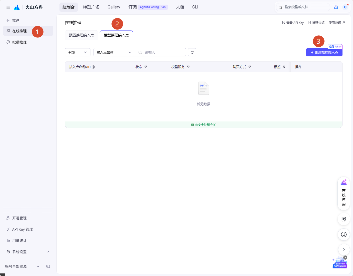Image resolution: width=353 pixels, height=276 pixels.
Task: Filter by 状态 column funnel icon
Action: pyautogui.click(x=146, y=67)
